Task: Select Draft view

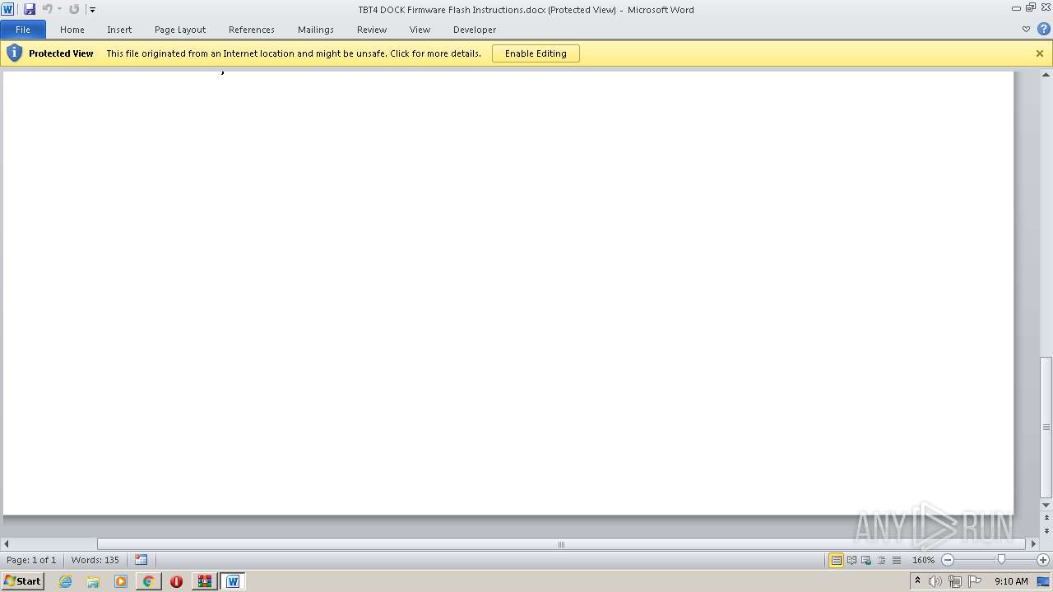Action: pyautogui.click(x=896, y=560)
